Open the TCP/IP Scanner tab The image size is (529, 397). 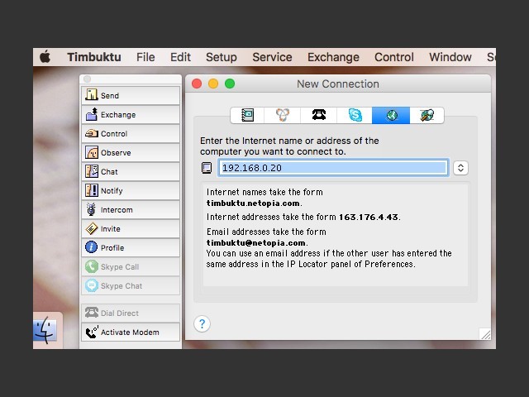(427, 116)
